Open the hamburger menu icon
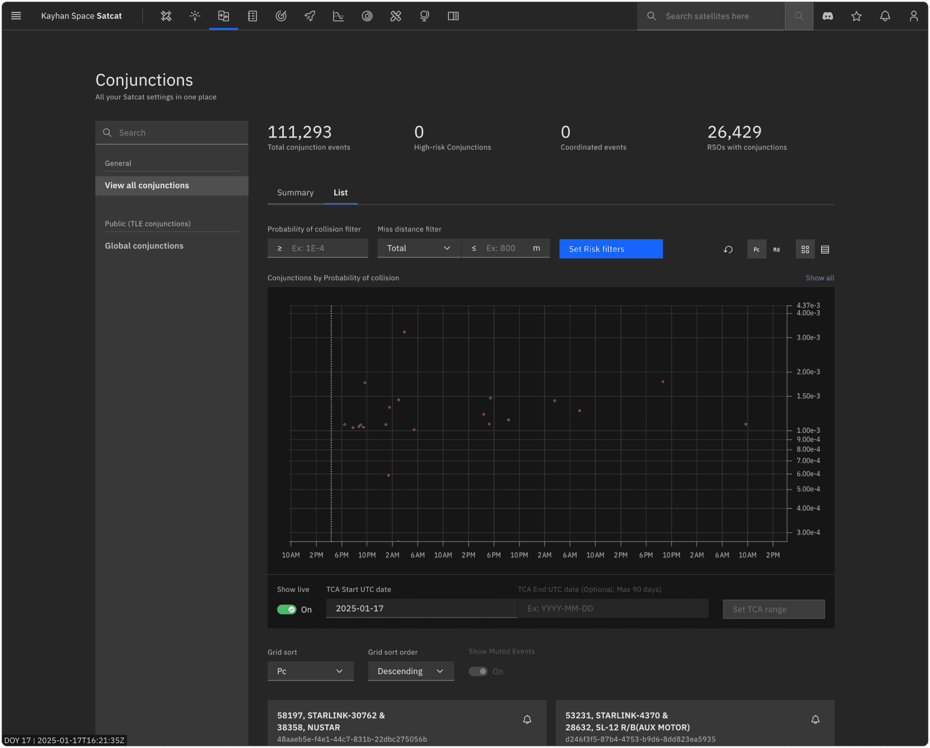930x748 pixels. (x=16, y=16)
